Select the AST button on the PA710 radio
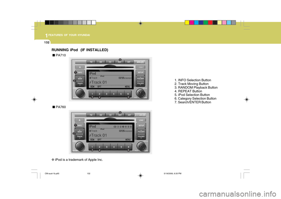This screenshot has width=281, height=199. coord(129,62)
